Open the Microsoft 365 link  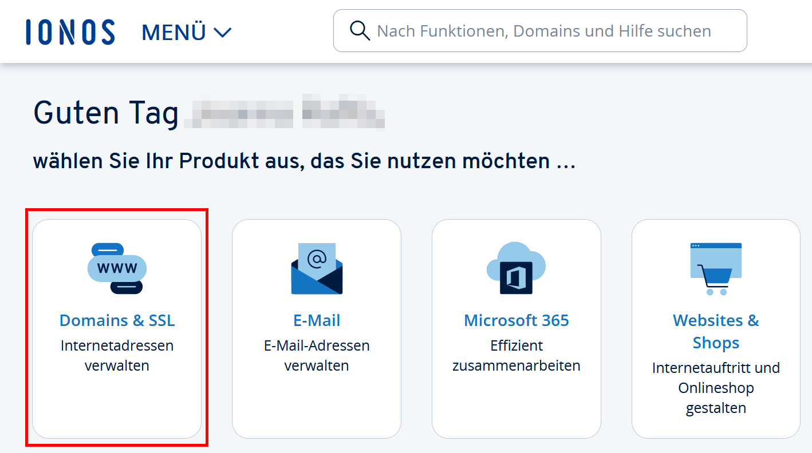pos(517,320)
